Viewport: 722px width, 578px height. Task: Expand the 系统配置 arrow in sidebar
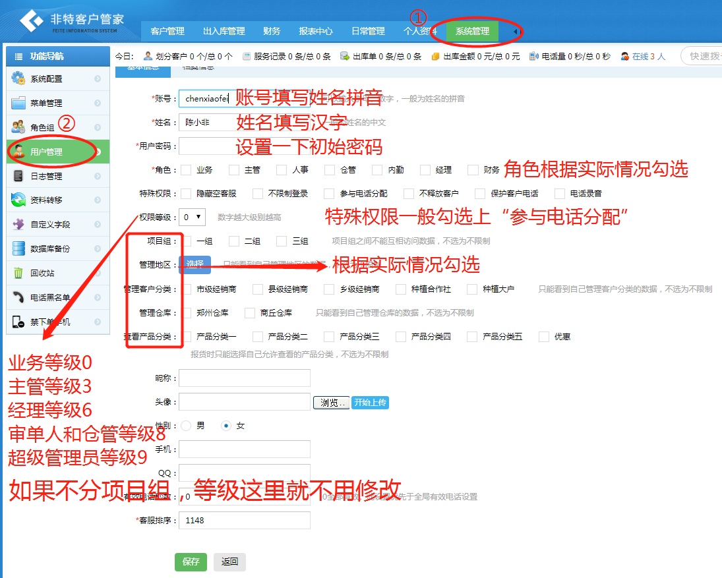(98, 79)
